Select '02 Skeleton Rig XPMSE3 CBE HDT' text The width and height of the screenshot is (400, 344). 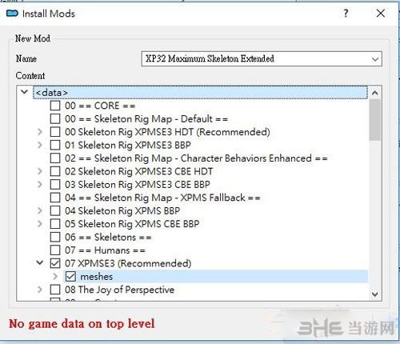[138, 171]
